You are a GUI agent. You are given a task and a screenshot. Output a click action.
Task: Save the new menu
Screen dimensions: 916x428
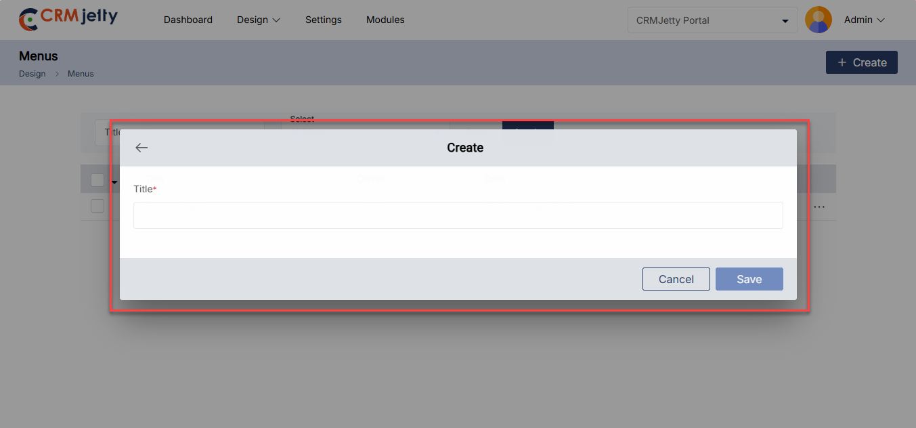pyautogui.click(x=749, y=279)
